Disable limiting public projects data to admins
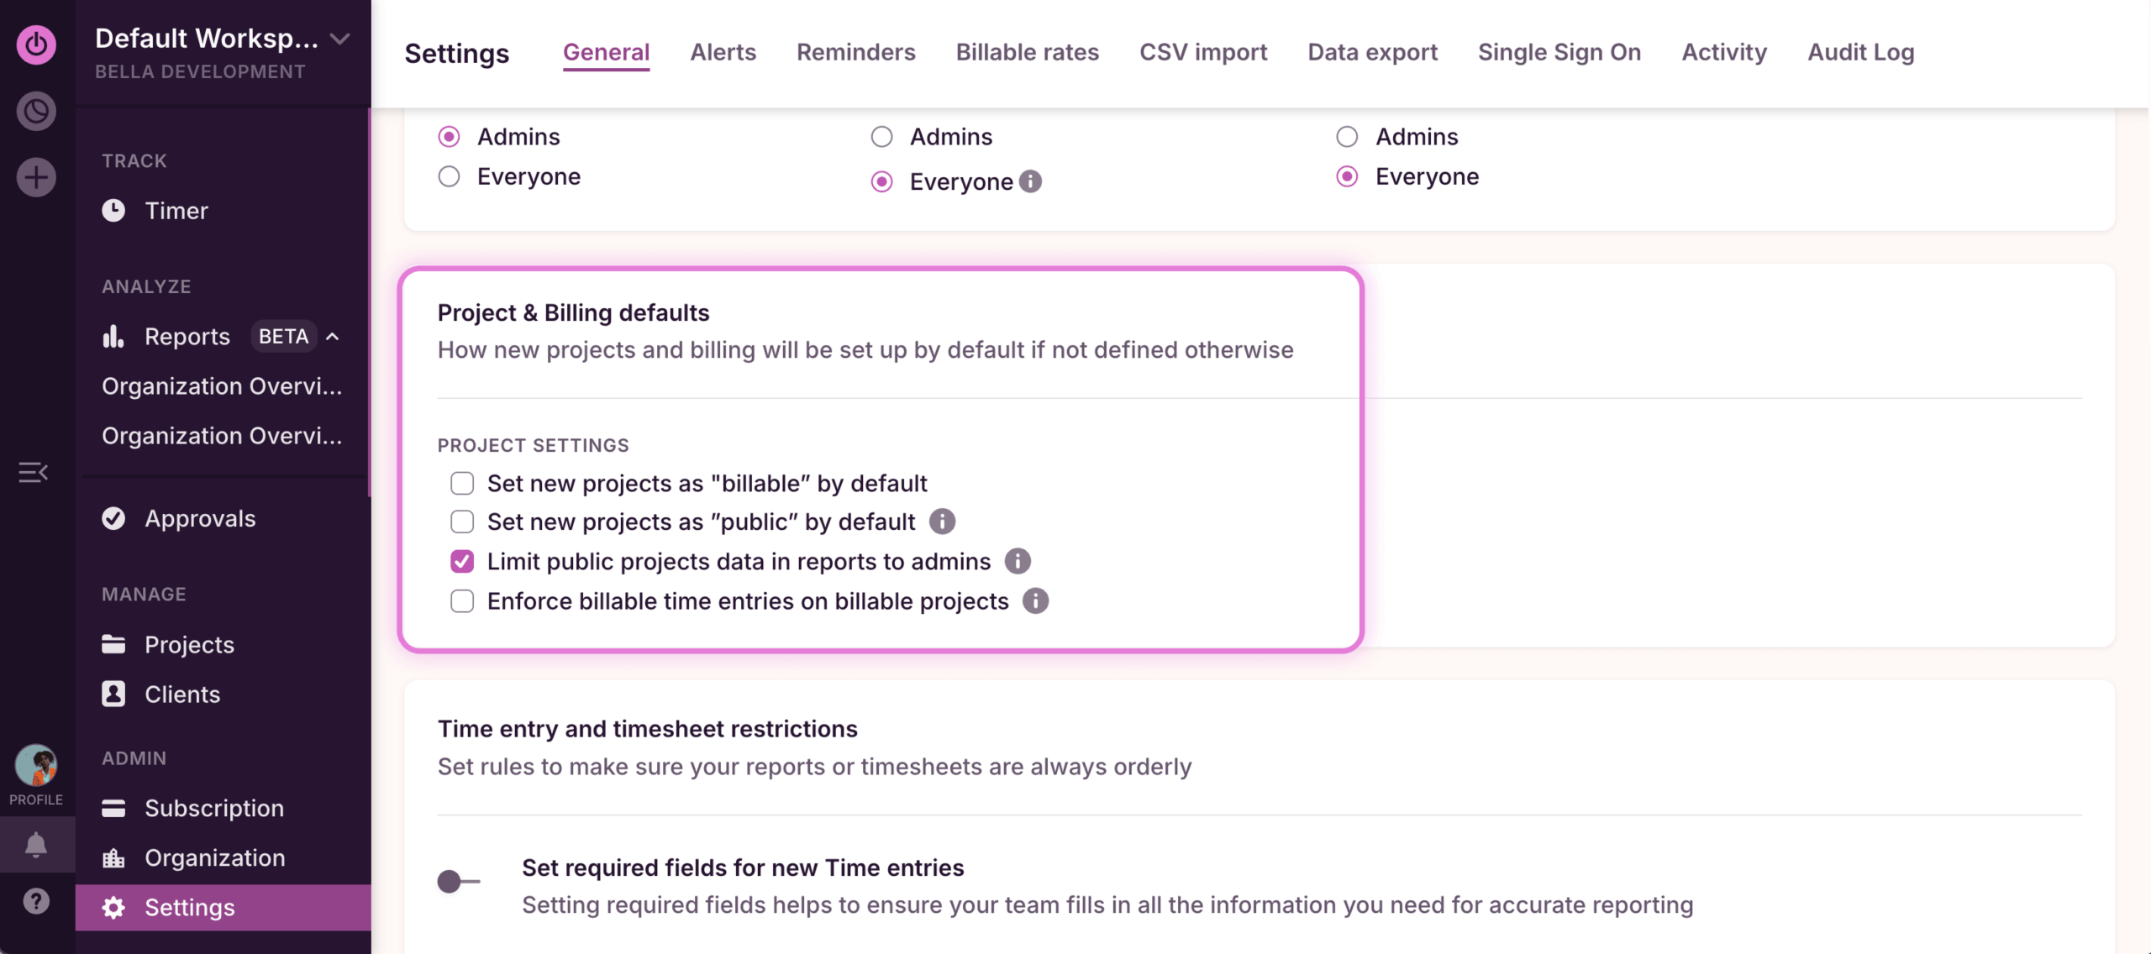2151x954 pixels. [462, 561]
